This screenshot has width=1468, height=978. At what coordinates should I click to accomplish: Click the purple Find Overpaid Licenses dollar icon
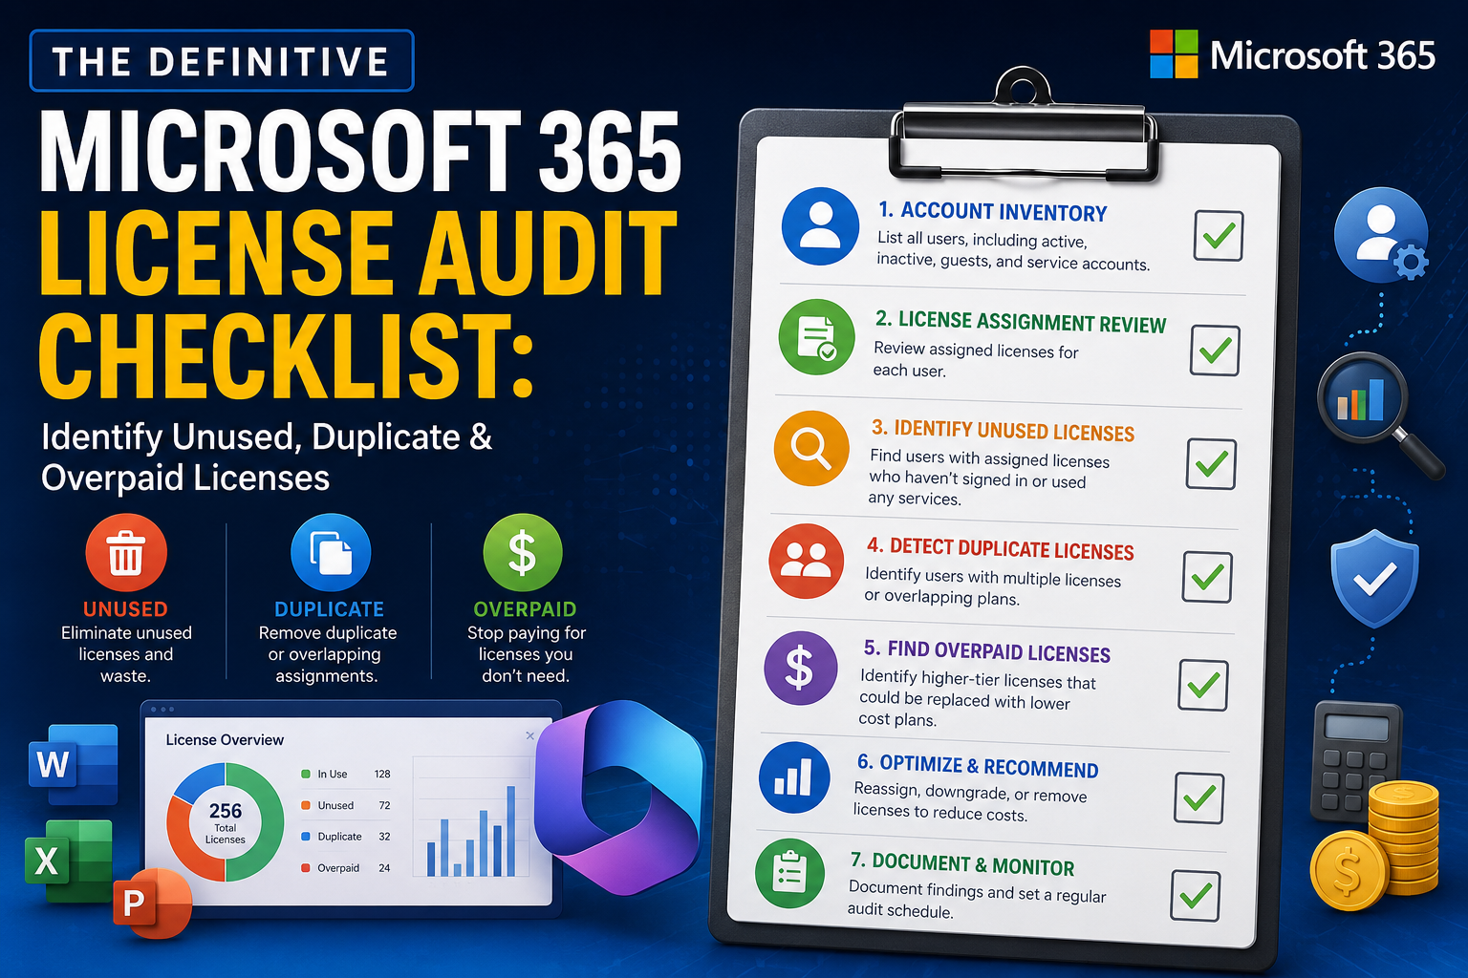click(801, 669)
